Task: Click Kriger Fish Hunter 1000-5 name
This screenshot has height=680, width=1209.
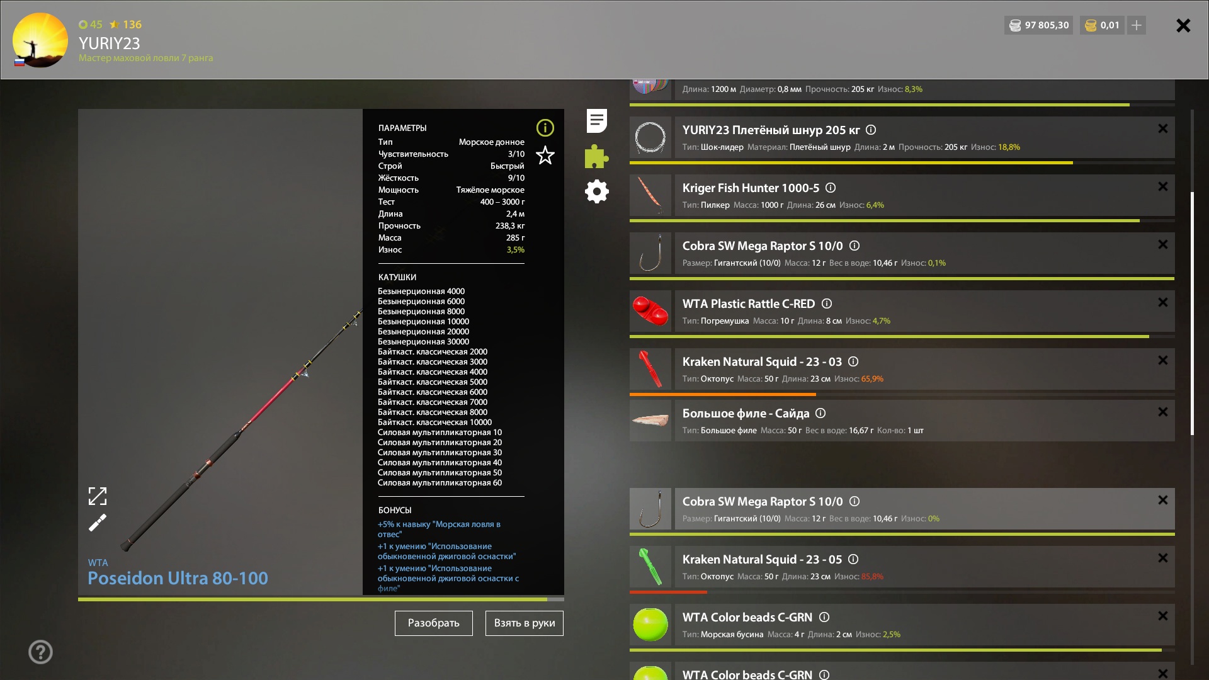Action: [751, 188]
